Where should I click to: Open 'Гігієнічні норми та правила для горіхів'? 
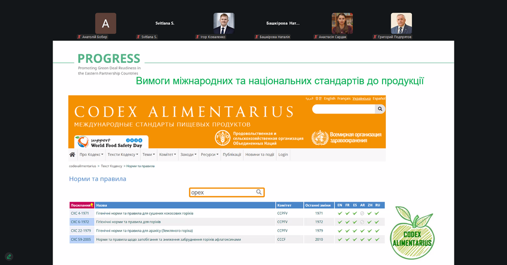[129, 222]
